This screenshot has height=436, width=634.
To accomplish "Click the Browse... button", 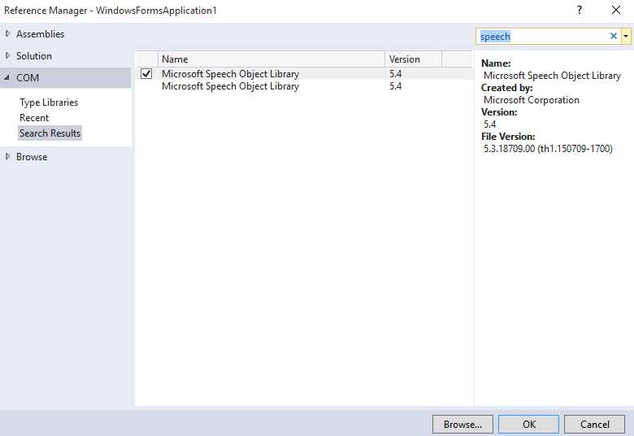I will [462, 425].
